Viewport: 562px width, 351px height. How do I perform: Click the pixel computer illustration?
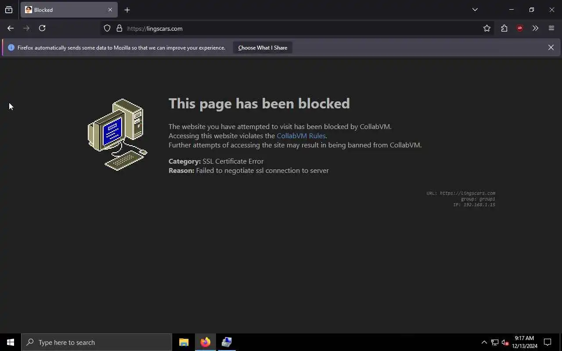coord(118,135)
